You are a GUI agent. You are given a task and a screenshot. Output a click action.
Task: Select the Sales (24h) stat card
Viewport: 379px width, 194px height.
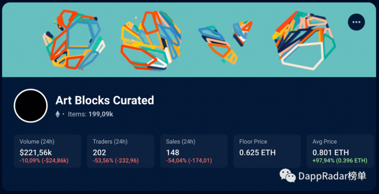[194, 151]
